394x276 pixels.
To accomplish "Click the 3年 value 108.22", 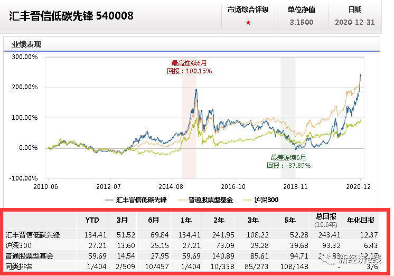I will [258, 235].
